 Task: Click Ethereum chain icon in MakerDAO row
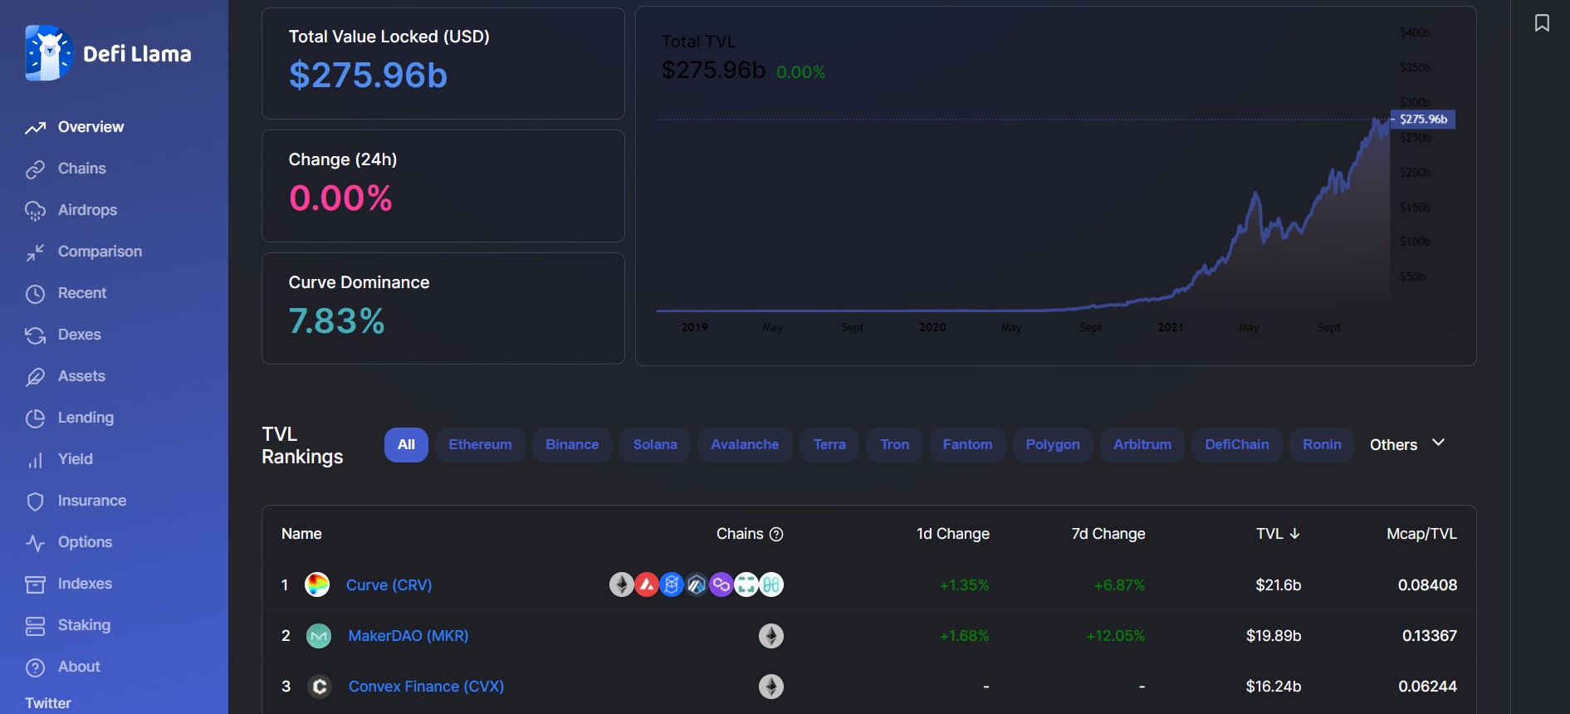click(771, 636)
